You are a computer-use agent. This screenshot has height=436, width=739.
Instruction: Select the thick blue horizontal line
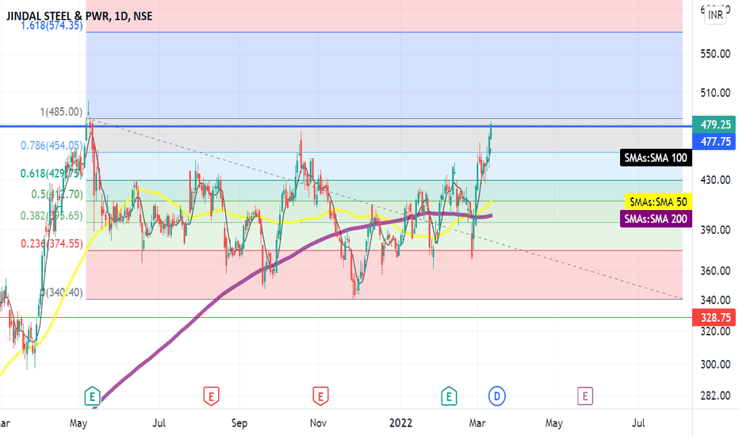[346, 126]
